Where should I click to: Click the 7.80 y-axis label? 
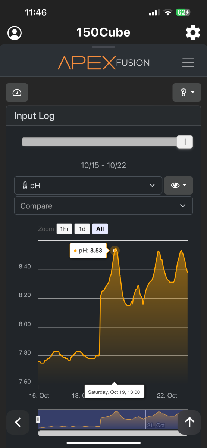click(x=25, y=353)
